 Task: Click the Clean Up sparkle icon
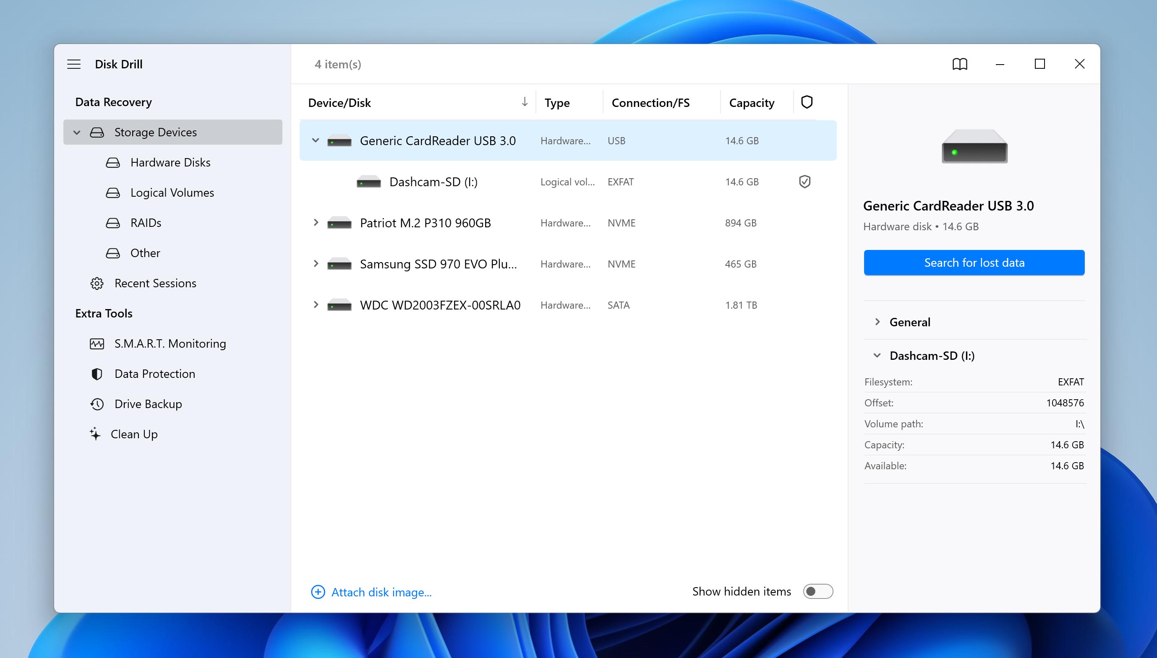click(x=96, y=434)
